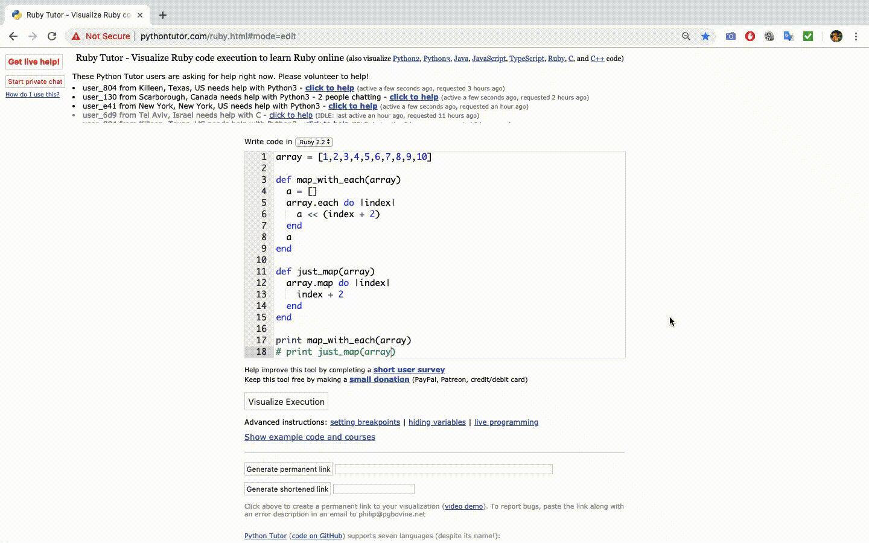
Task: Open the video demo link
Action: (463, 506)
